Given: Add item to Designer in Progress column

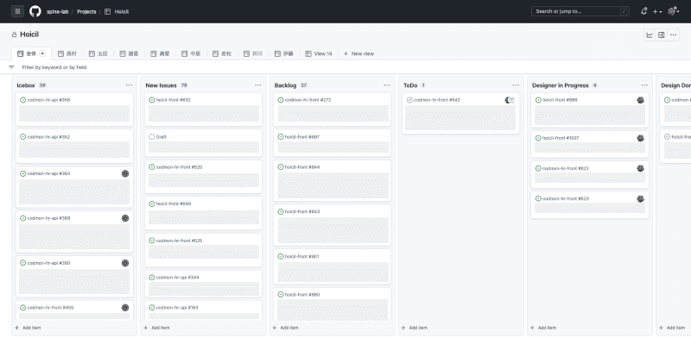Looking at the screenshot, I should point(543,328).
